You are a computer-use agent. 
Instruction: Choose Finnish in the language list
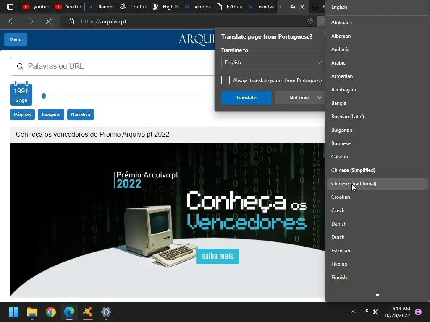coord(378,278)
